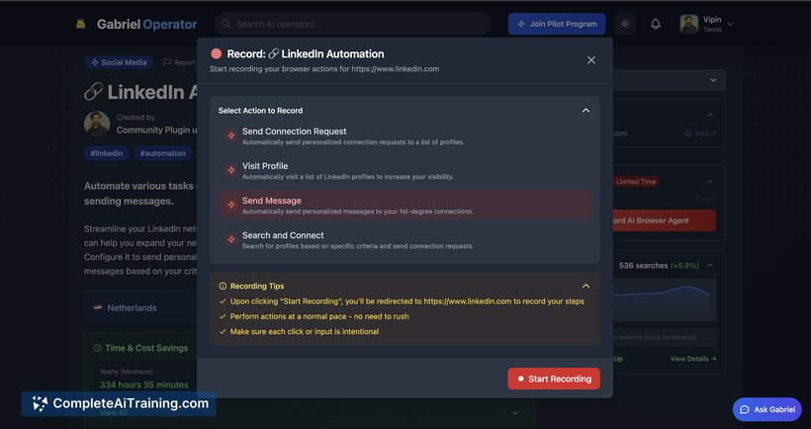
Task: Toggle the light theme sun icon
Action: click(624, 24)
